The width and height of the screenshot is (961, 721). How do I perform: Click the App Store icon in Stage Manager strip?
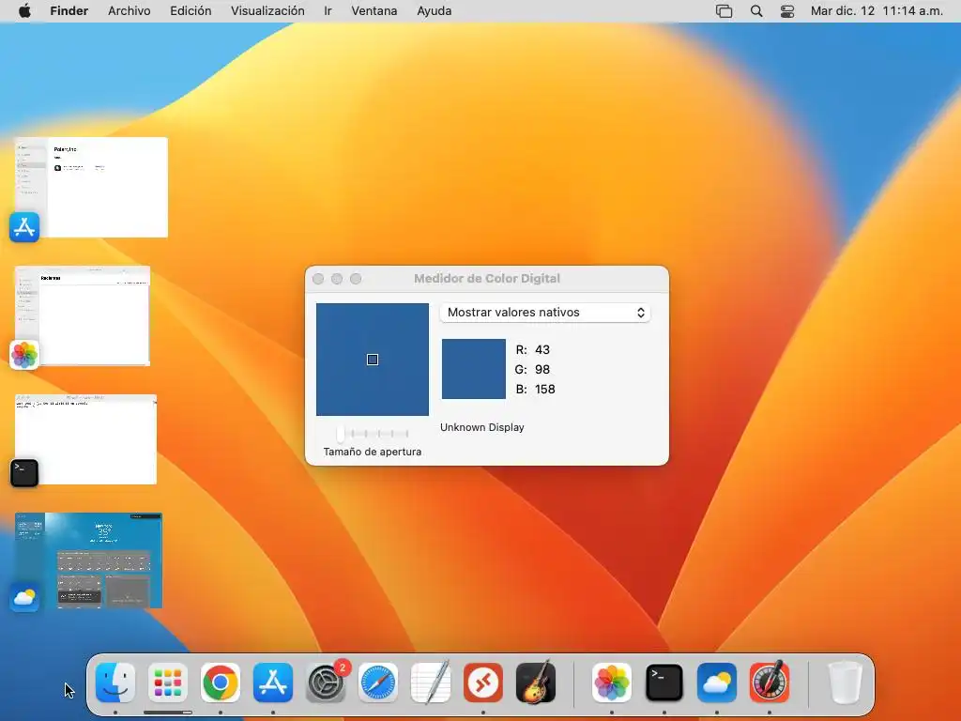[x=24, y=227]
